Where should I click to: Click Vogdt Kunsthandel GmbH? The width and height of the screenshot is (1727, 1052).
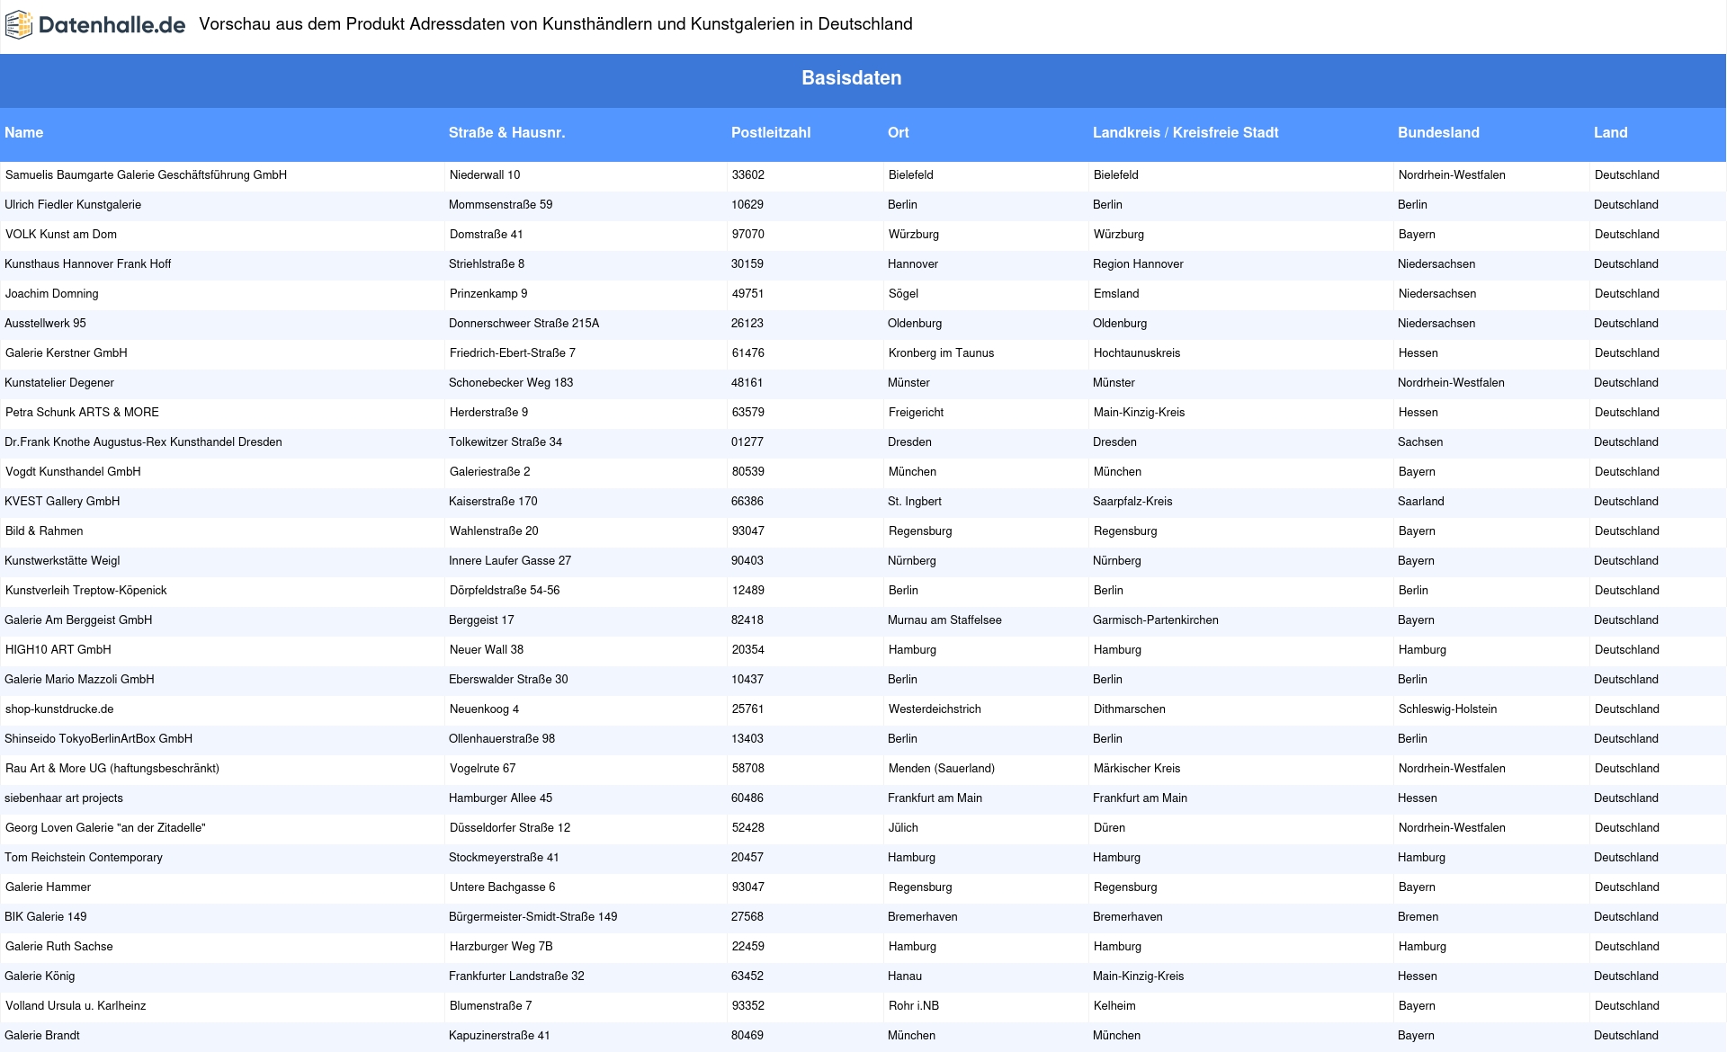(x=73, y=472)
